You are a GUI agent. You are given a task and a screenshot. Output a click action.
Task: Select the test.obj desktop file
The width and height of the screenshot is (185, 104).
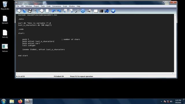[x=5, y=34]
